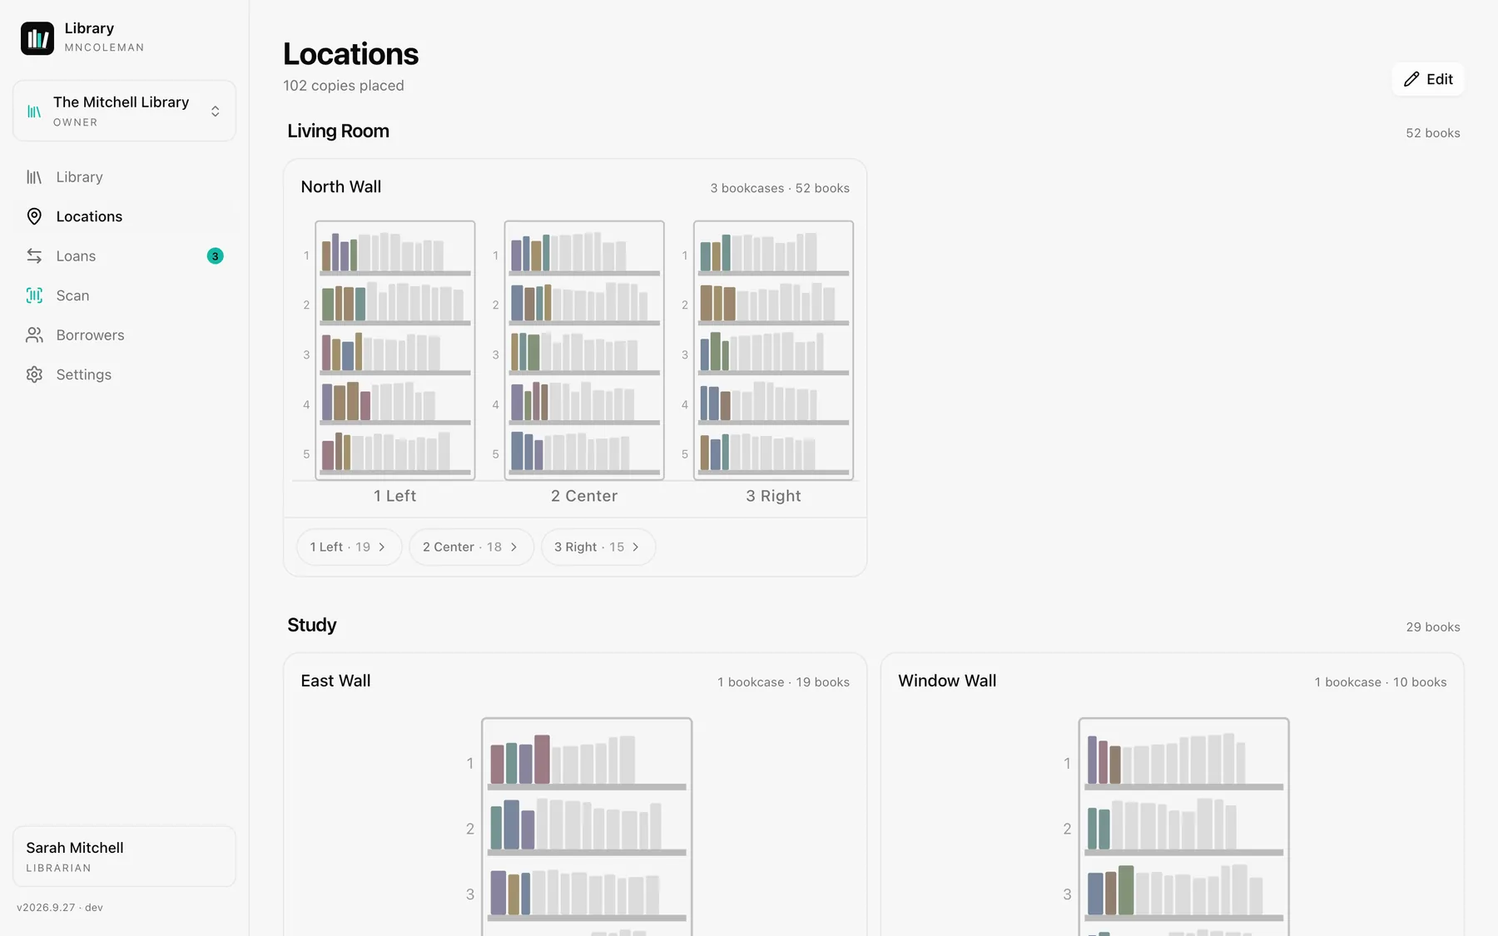This screenshot has height=936, width=1498.
Task: Open the 1 Left · 19 chip
Action: coord(349,547)
